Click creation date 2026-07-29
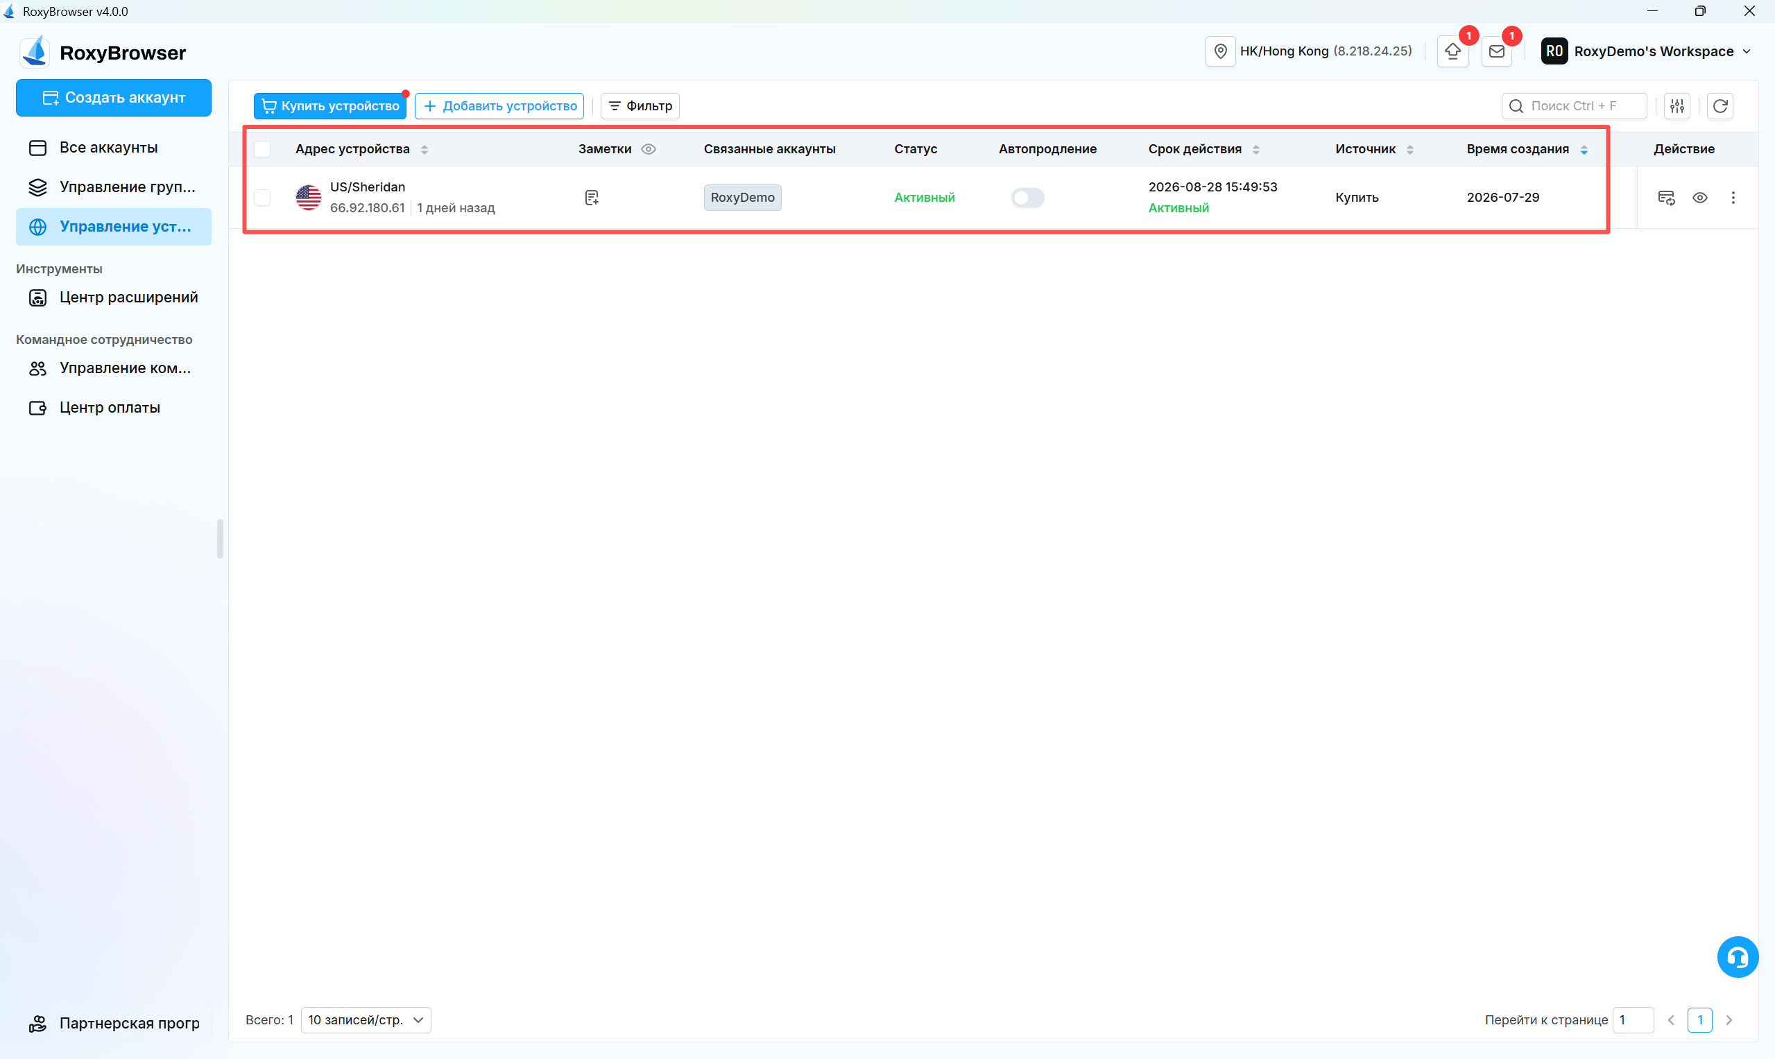The height and width of the screenshot is (1059, 1775). tap(1503, 198)
